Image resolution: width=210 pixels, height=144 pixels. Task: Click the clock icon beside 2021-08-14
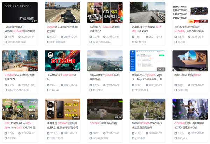coord(19,37)
